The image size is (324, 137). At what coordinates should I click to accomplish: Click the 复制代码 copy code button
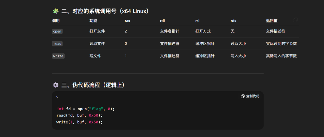(x=250, y=96)
